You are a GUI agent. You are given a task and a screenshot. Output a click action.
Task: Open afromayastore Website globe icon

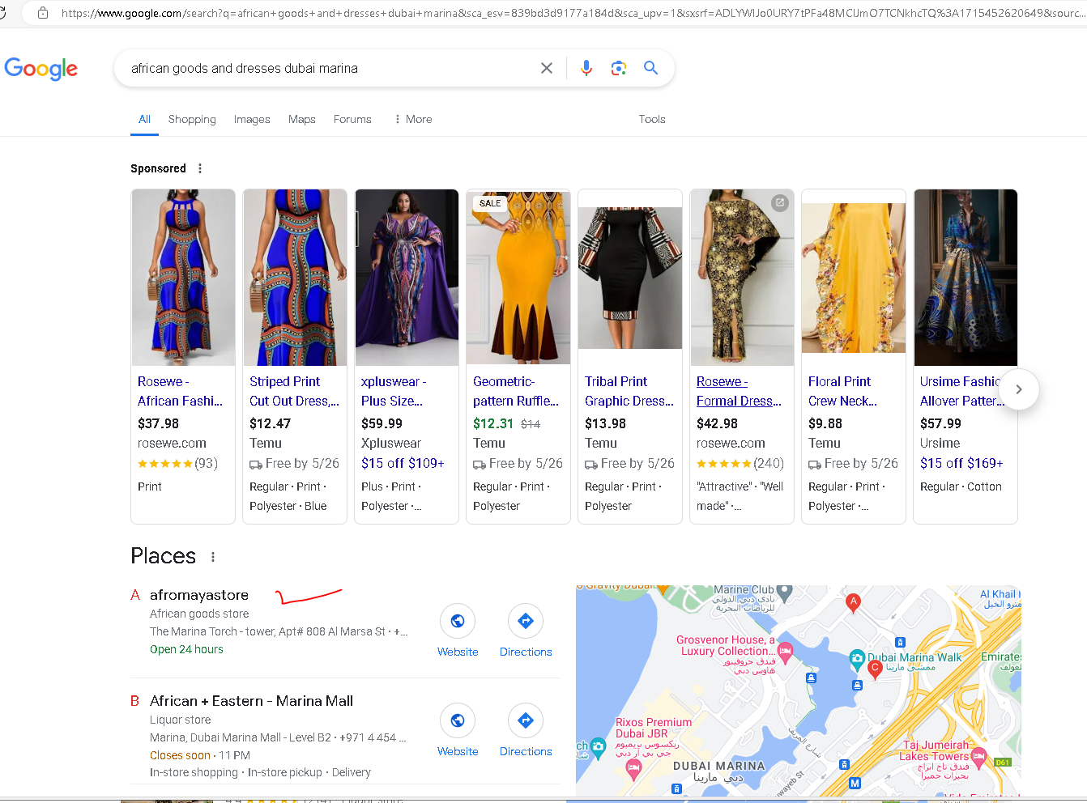[x=458, y=621]
